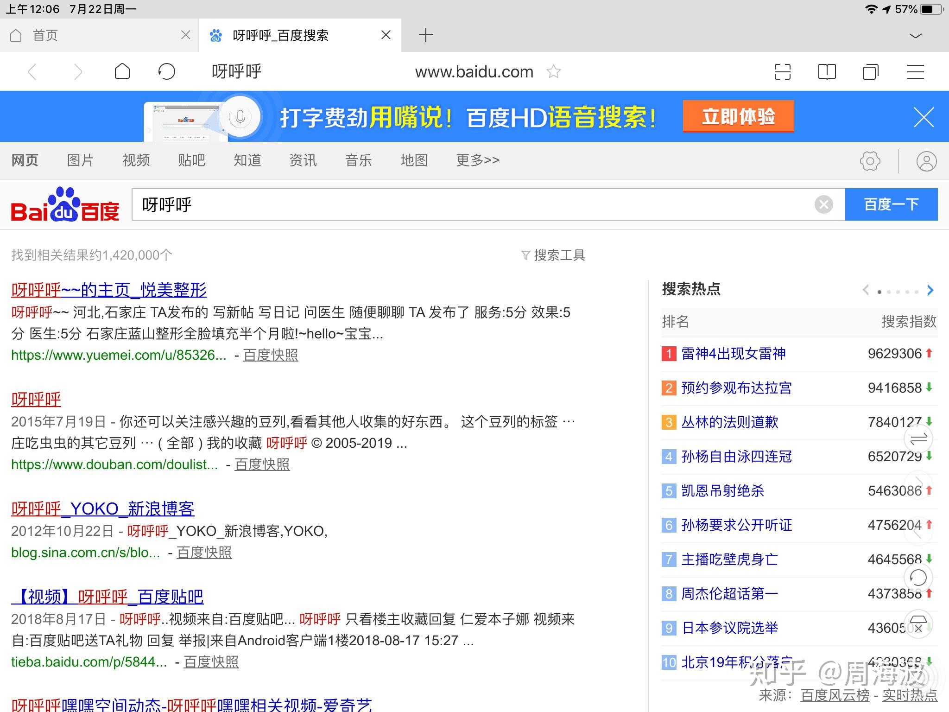Select the 贴吧 search category

tap(192, 160)
